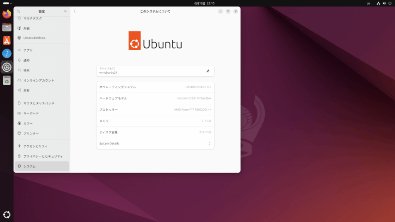The image size is (395, 222).
Task: Open the Settings hamburger menu
Action: point(65,11)
